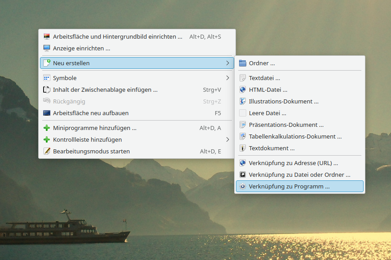Click the wallpaper icon beside Arbeitsfläche und Hintergrundbild einrichten
Image resolution: width=391 pixels, height=260 pixels.
(x=47, y=36)
